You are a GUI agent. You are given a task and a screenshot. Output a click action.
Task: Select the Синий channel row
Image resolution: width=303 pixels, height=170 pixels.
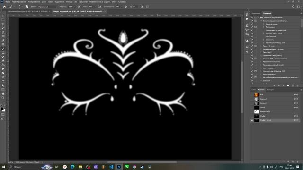(276, 108)
